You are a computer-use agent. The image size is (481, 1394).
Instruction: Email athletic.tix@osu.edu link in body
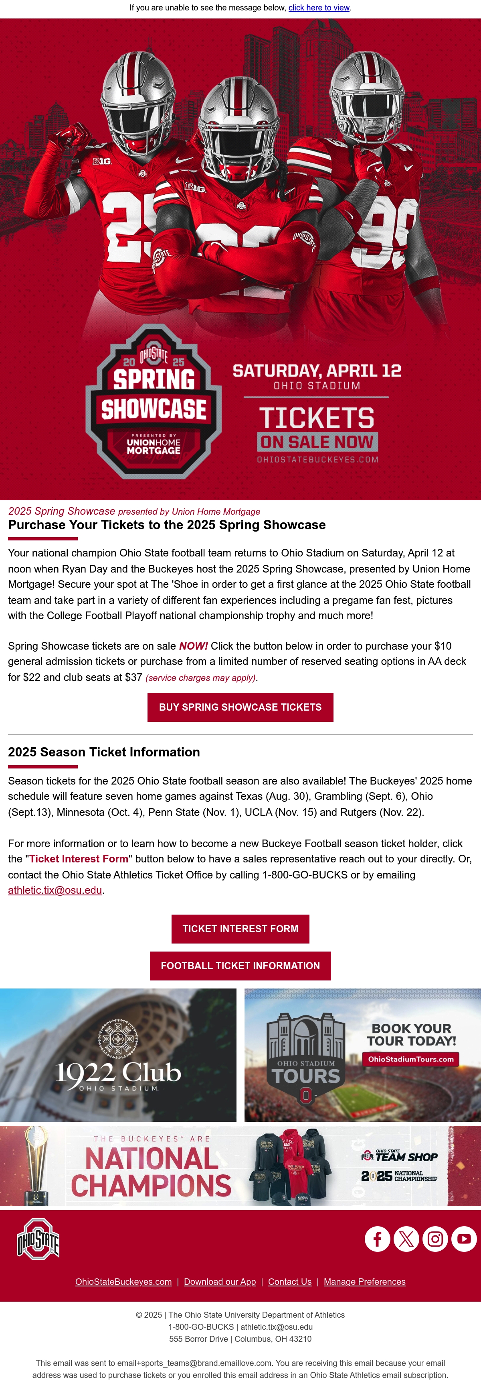pos(55,890)
